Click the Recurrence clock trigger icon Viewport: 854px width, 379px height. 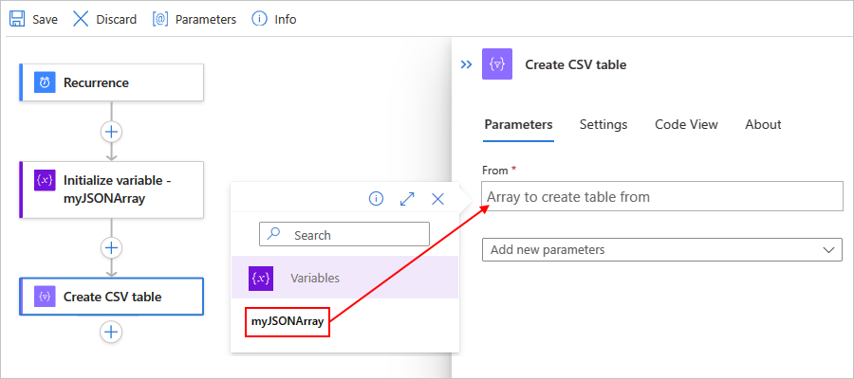(45, 82)
